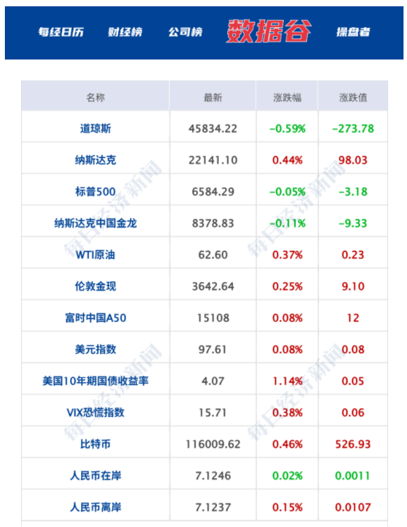Click the 涨跌值 column header
407x527 pixels.
pyautogui.click(x=353, y=97)
